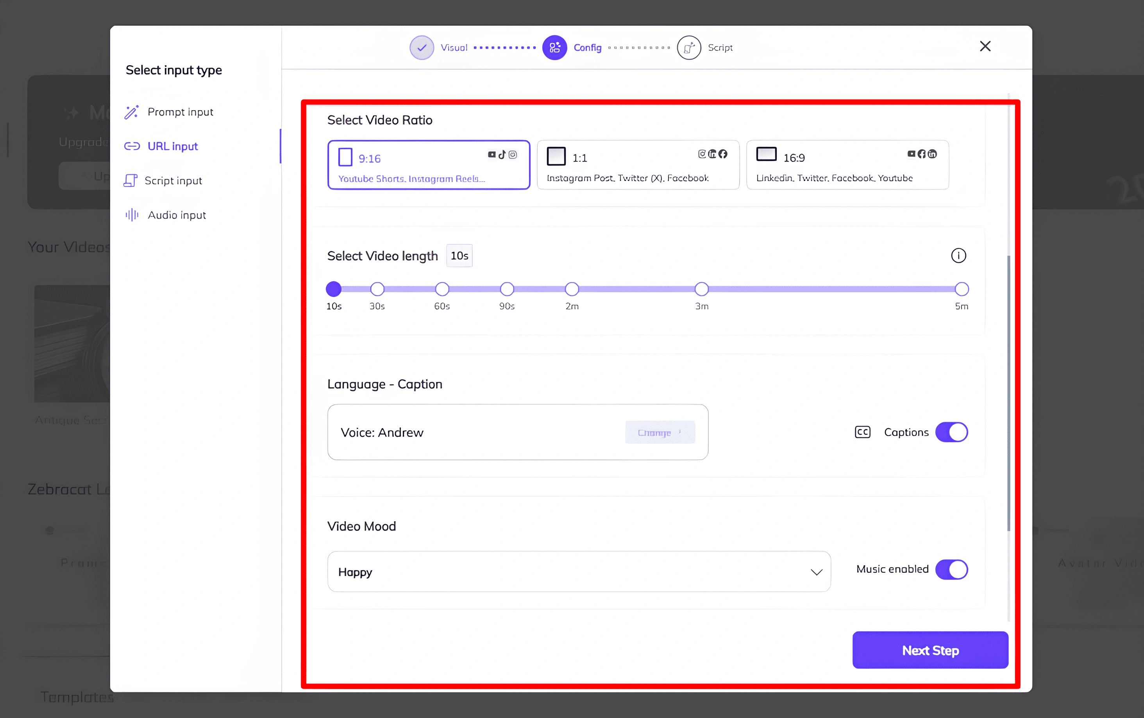Click the scroll icon beside Script input
The image size is (1144, 718).
click(130, 180)
